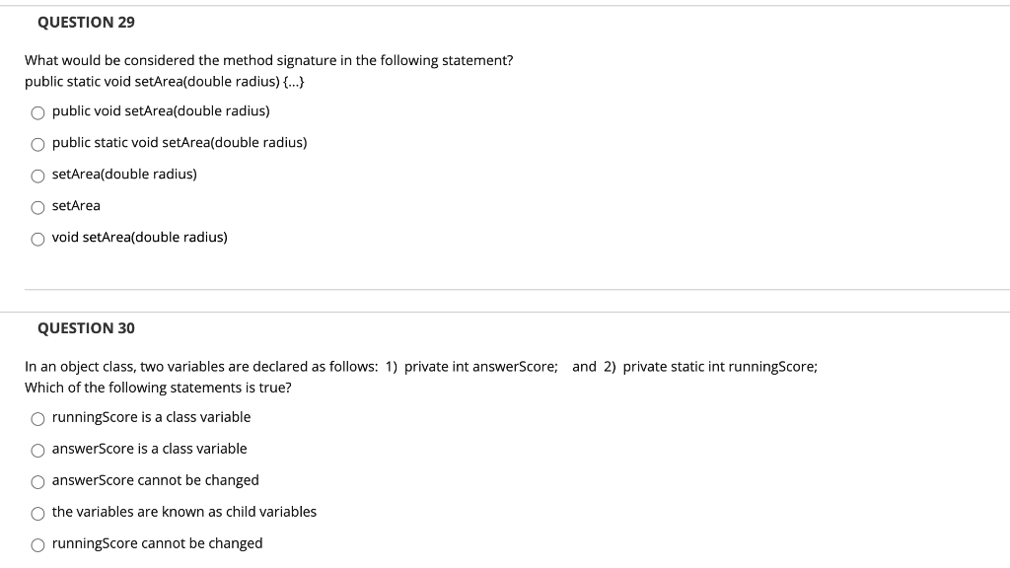1010x568 pixels.
Task: Click the method signature question prompt text
Action: click(x=268, y=60)
